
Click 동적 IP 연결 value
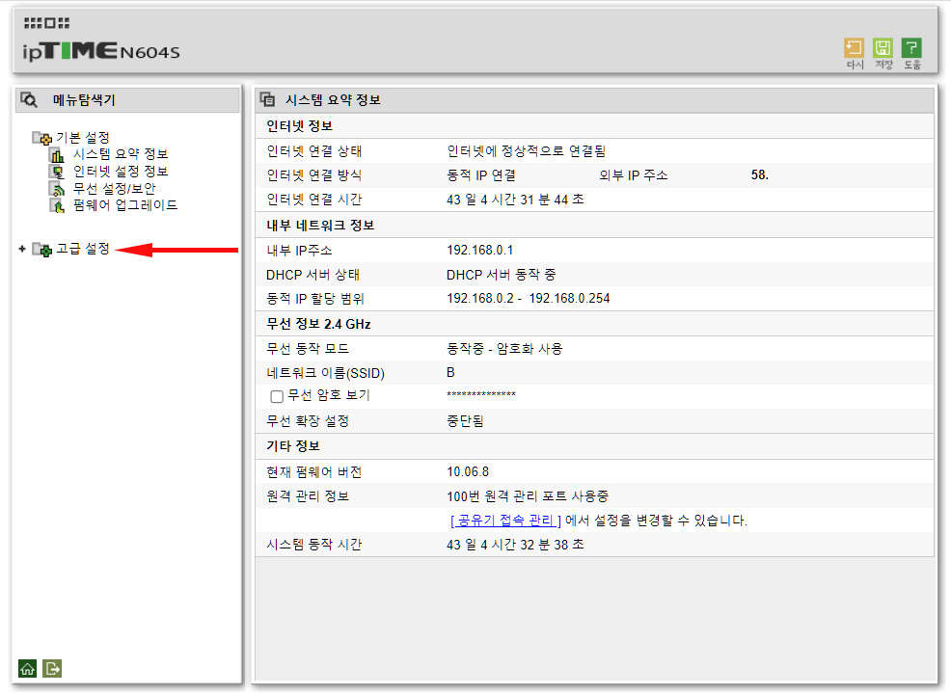coord(481,175)
